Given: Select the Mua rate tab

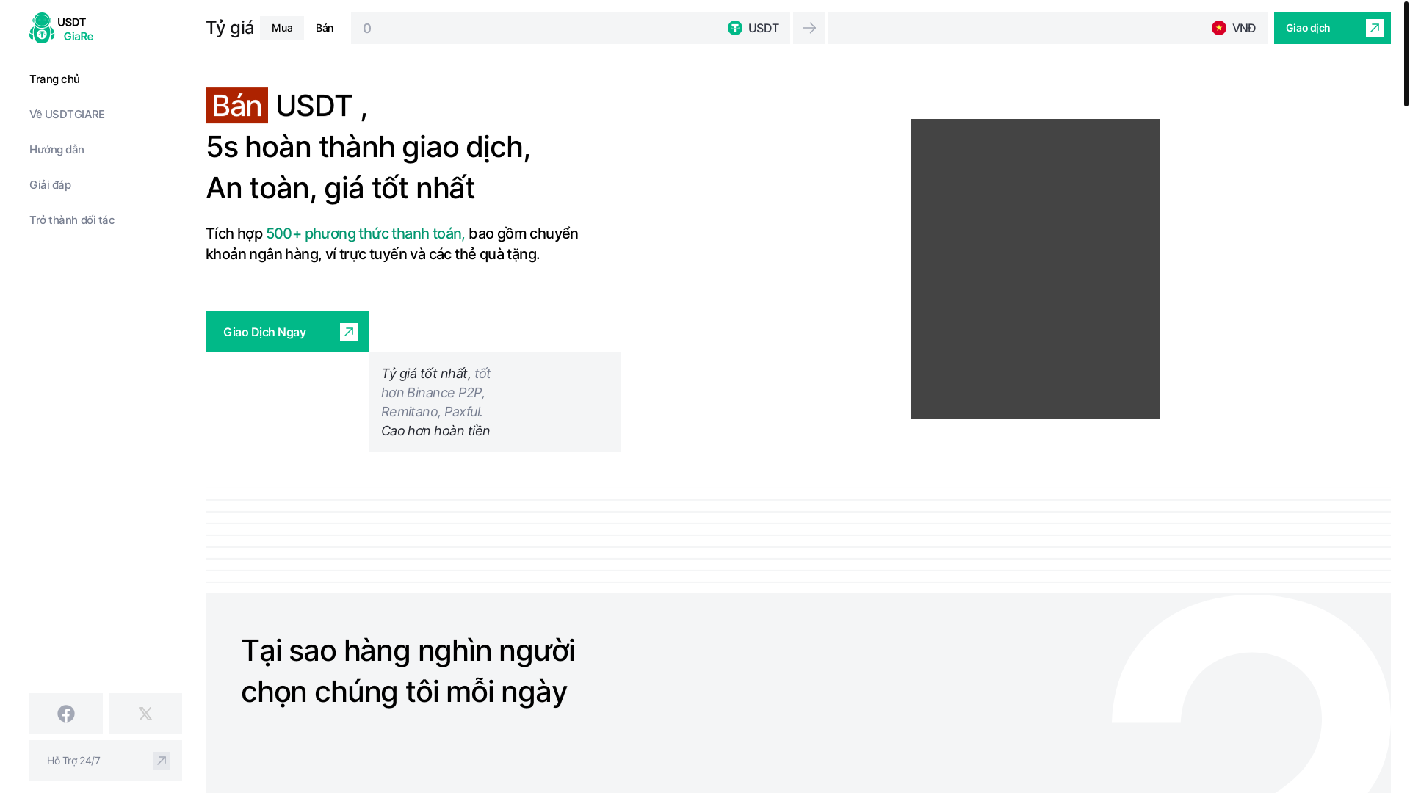Looking at the screenshot, I should [282, 28].
